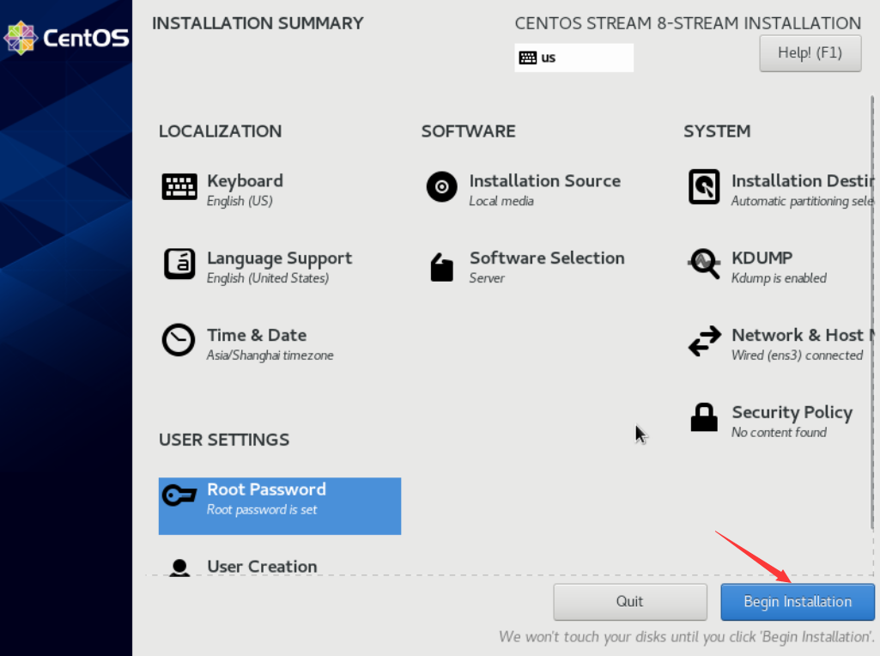Click 'Kdump is enabled' status text
The image size is (880, 656).
[x=779, y=278]
